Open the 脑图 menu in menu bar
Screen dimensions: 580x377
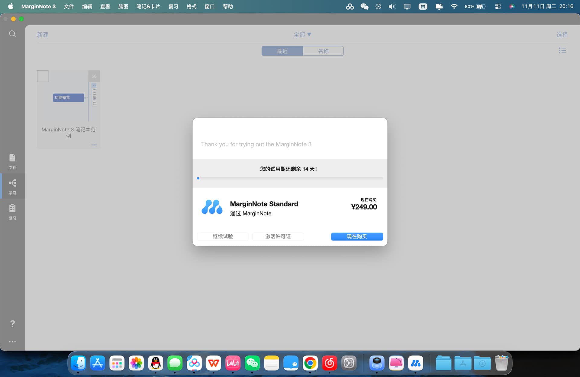123,6
